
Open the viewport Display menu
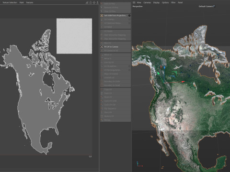click(156, 2)
